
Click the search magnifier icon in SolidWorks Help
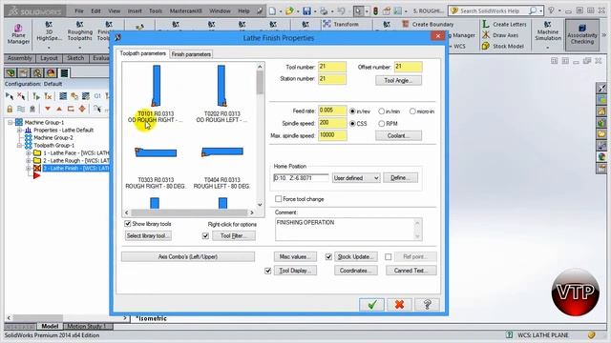[x=533, y=10]
